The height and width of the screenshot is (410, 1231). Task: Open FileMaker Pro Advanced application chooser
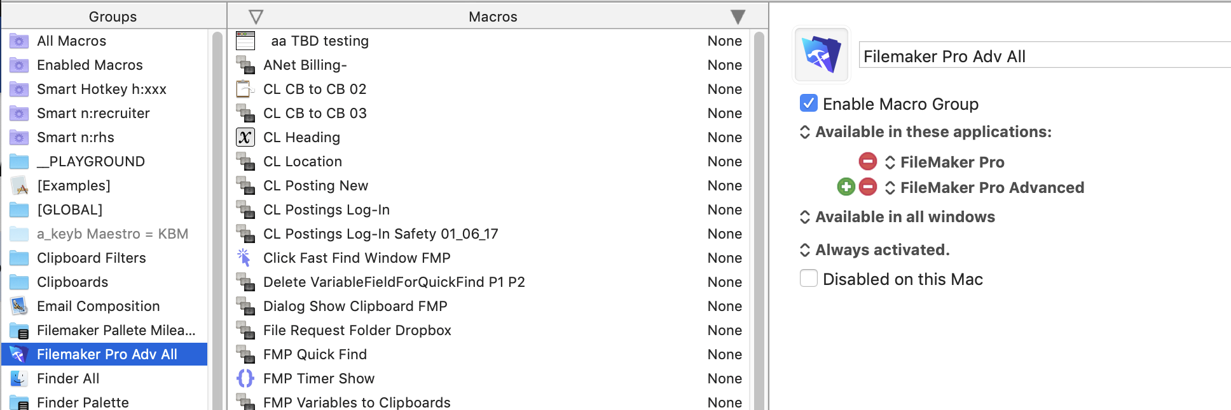click(984, 187)
